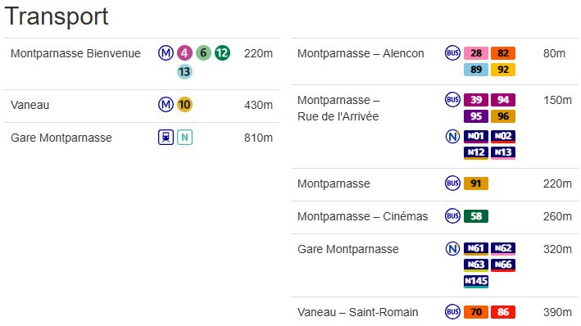Click the metro line 4 icon
Screen dimensions: 581x326
pyautogui.click(x=184, y=53)
